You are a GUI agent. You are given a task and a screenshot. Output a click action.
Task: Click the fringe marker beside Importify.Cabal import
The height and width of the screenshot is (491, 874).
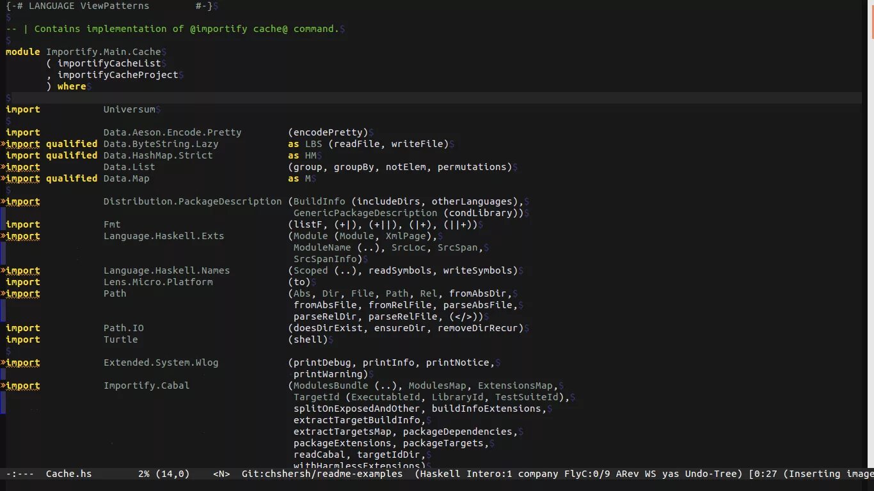[x=3, y=386]
